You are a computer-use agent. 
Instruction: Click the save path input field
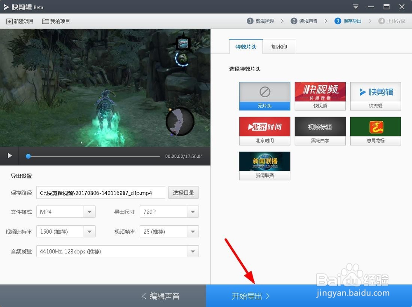click(101, 193)
